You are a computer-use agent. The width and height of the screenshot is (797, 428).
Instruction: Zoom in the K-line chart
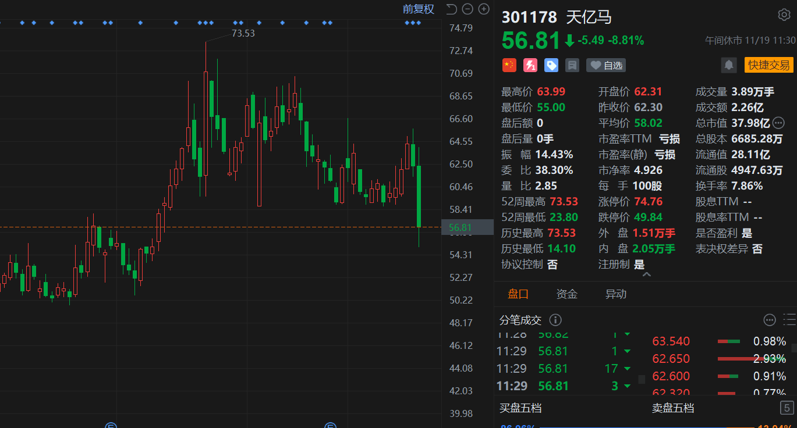tap(484, 9)
